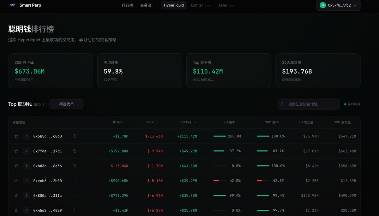The width and height of the screenshot is (379, 216).
Task: Click the search magnifier icon
Action: tap(283, 104)
